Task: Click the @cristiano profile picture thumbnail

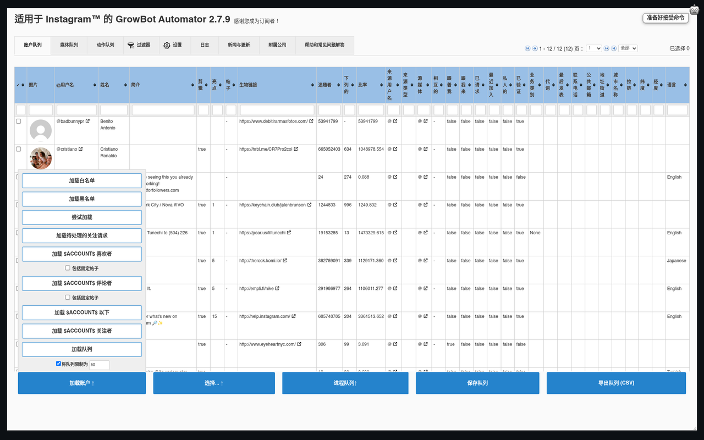Action: [41, 158]
